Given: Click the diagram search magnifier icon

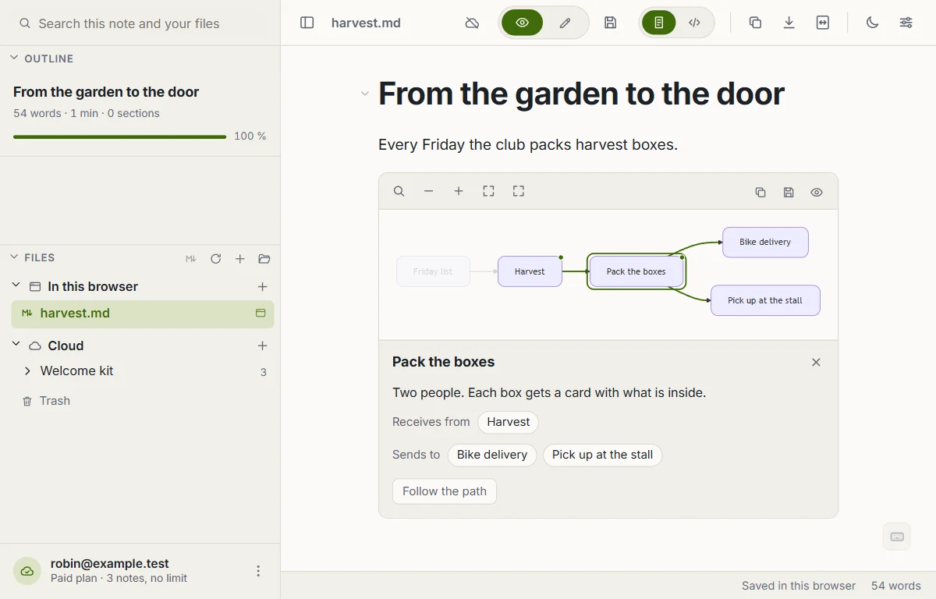Looking at the screenshot, I should pyautogui.click(x=399, y=191).
